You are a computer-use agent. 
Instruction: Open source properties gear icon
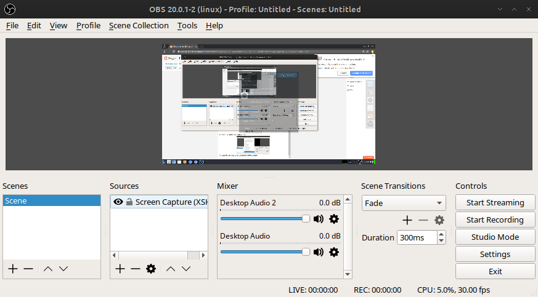pyautogui.click(x=151, y=269)
